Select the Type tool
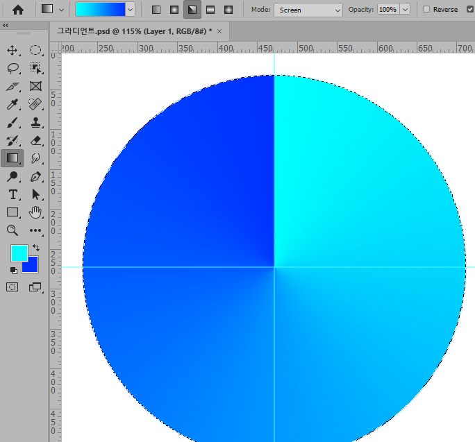The image size is (475, 442). (x=12, y=194)
